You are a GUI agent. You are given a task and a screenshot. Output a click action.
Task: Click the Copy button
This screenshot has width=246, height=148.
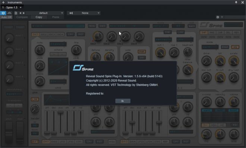39,17
